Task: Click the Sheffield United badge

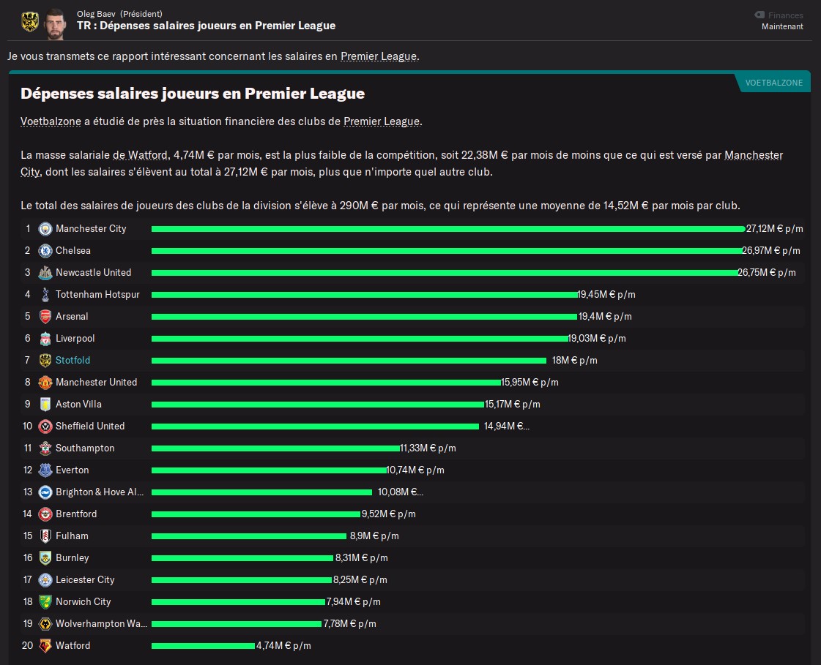Action: pos(45,427)
